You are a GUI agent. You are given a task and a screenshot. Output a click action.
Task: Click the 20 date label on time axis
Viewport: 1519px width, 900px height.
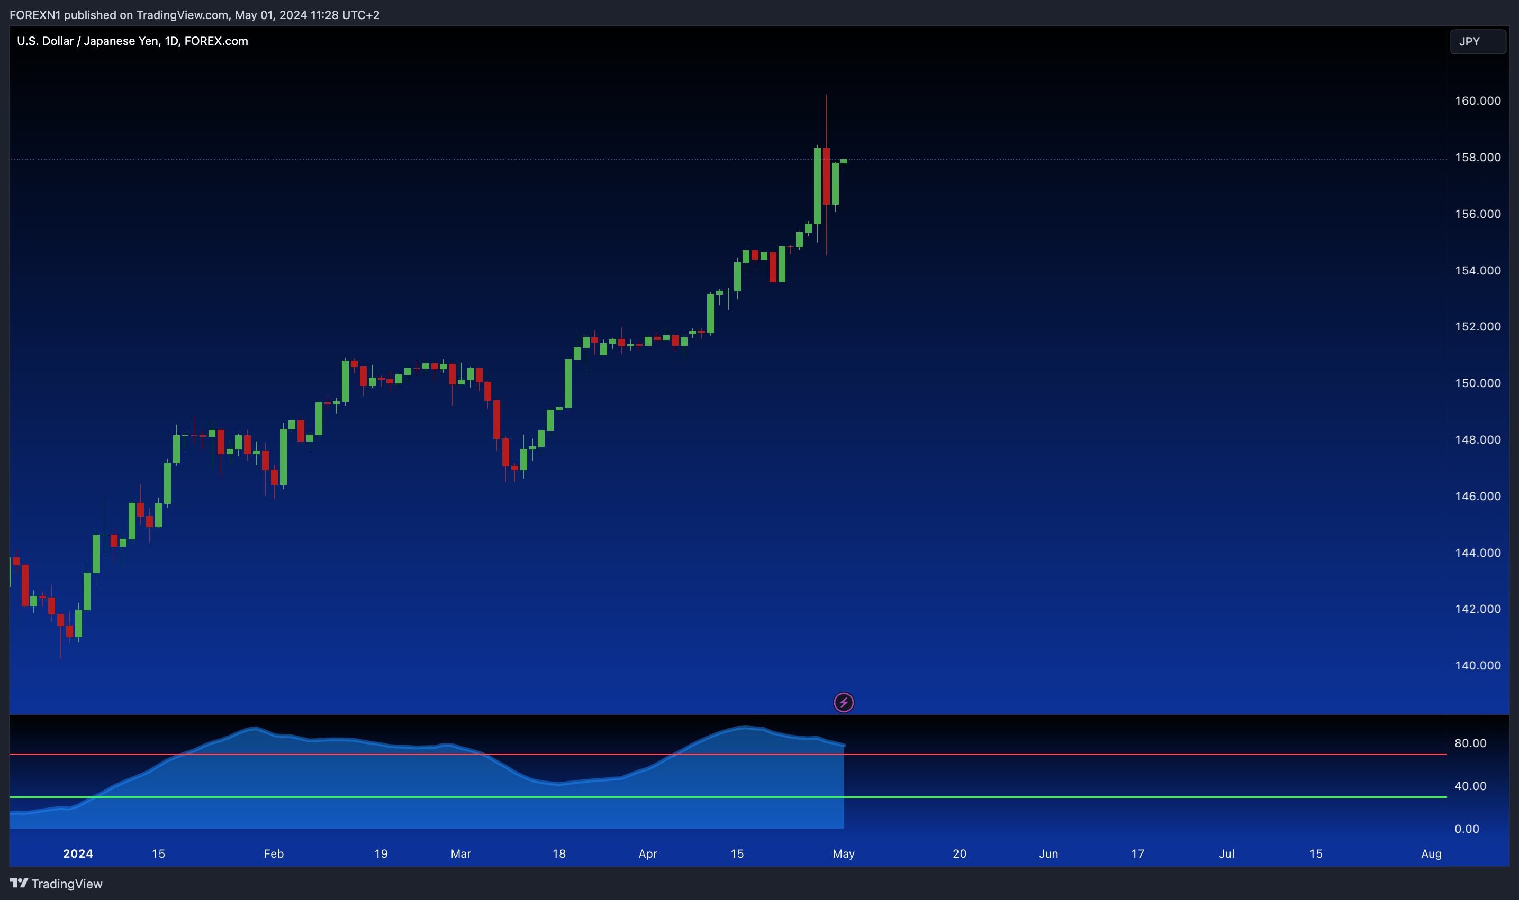point(960,853)
